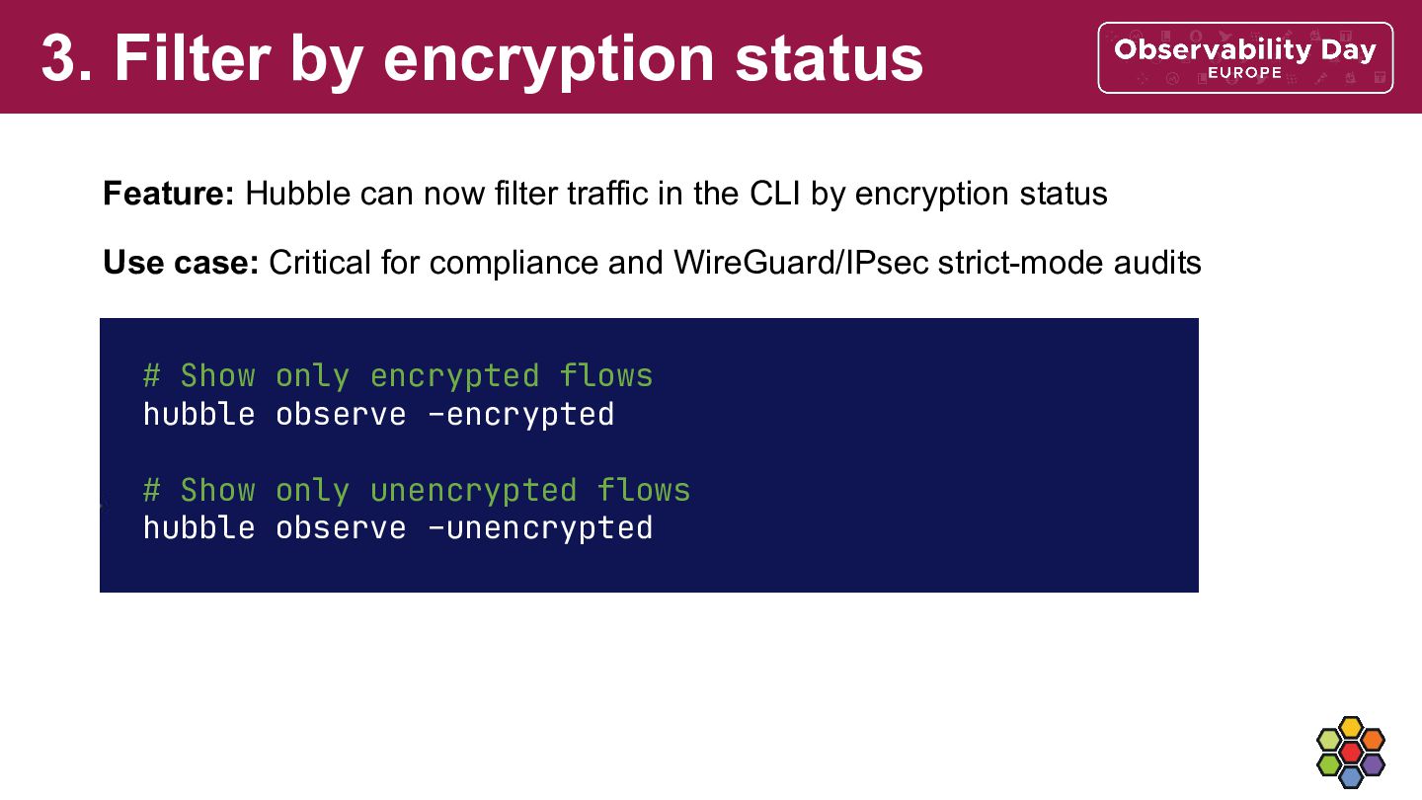The width and height of the screenshot is (1422, 800).
Task: Click the orange hexagon in the logo
Action: click(1373, 740)
